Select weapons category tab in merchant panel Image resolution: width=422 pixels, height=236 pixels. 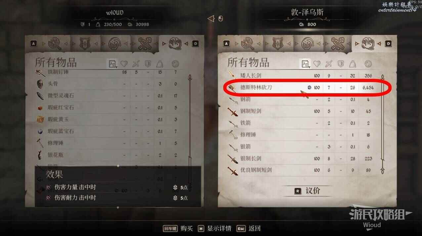[x=248, y=44]
